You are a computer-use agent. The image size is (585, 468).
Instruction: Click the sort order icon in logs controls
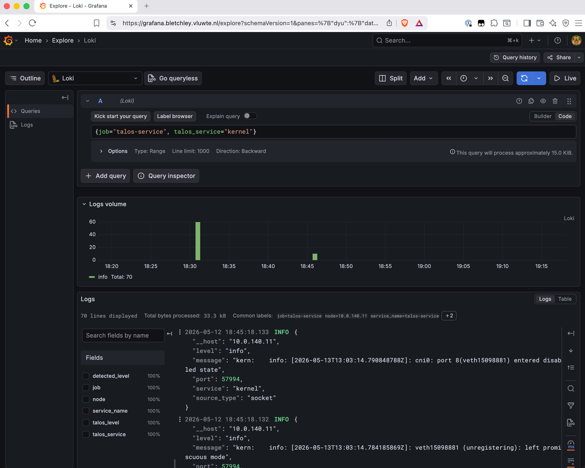click(x=571, y=367)
